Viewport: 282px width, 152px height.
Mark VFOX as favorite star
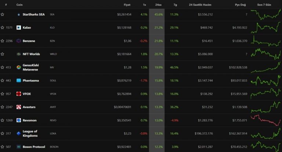coord(2,94)
